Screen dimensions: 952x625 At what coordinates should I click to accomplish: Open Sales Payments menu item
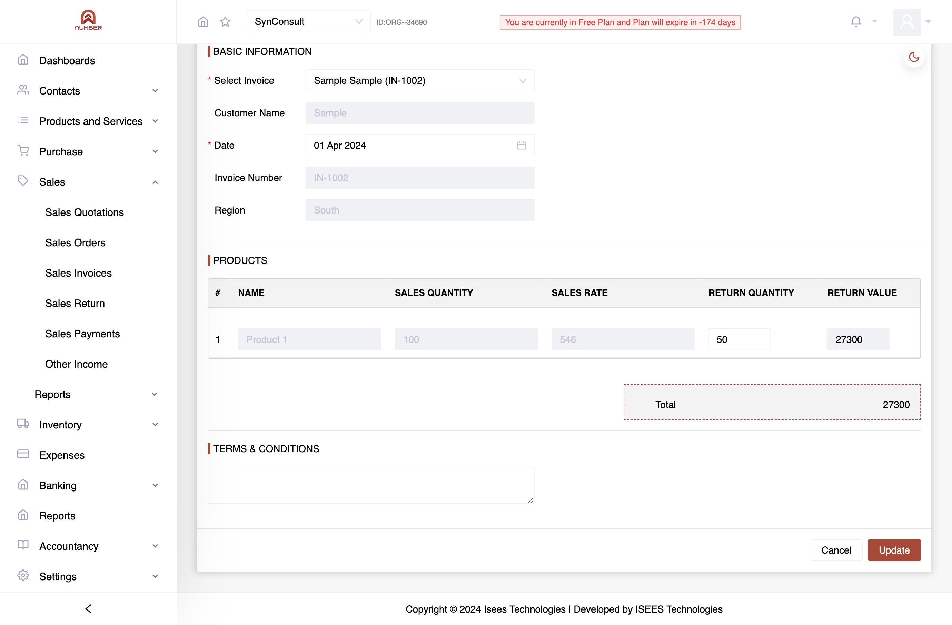tap(82, 334)
